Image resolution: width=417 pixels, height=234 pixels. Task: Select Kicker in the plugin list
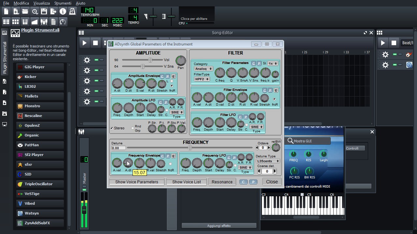tap(40, 77)
